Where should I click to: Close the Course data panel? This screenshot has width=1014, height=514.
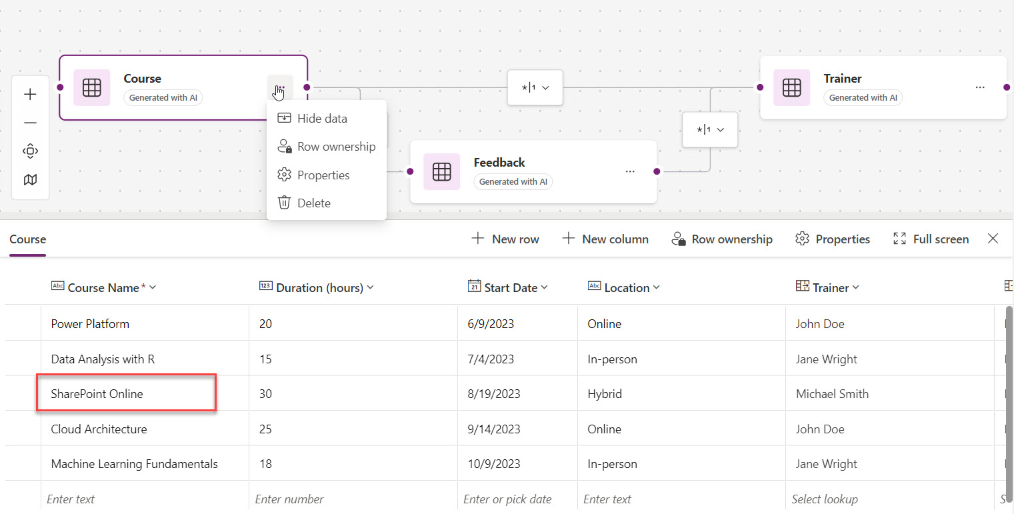[993, 239]
